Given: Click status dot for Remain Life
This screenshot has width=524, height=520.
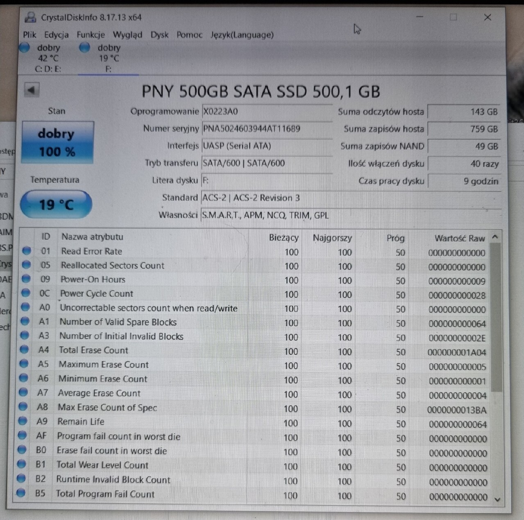Looking at the screenshot, I should click(x=23, y=421).
